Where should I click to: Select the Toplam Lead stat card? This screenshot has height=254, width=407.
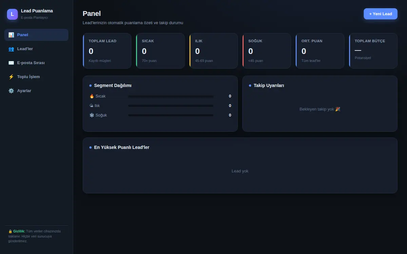(107, 51)
